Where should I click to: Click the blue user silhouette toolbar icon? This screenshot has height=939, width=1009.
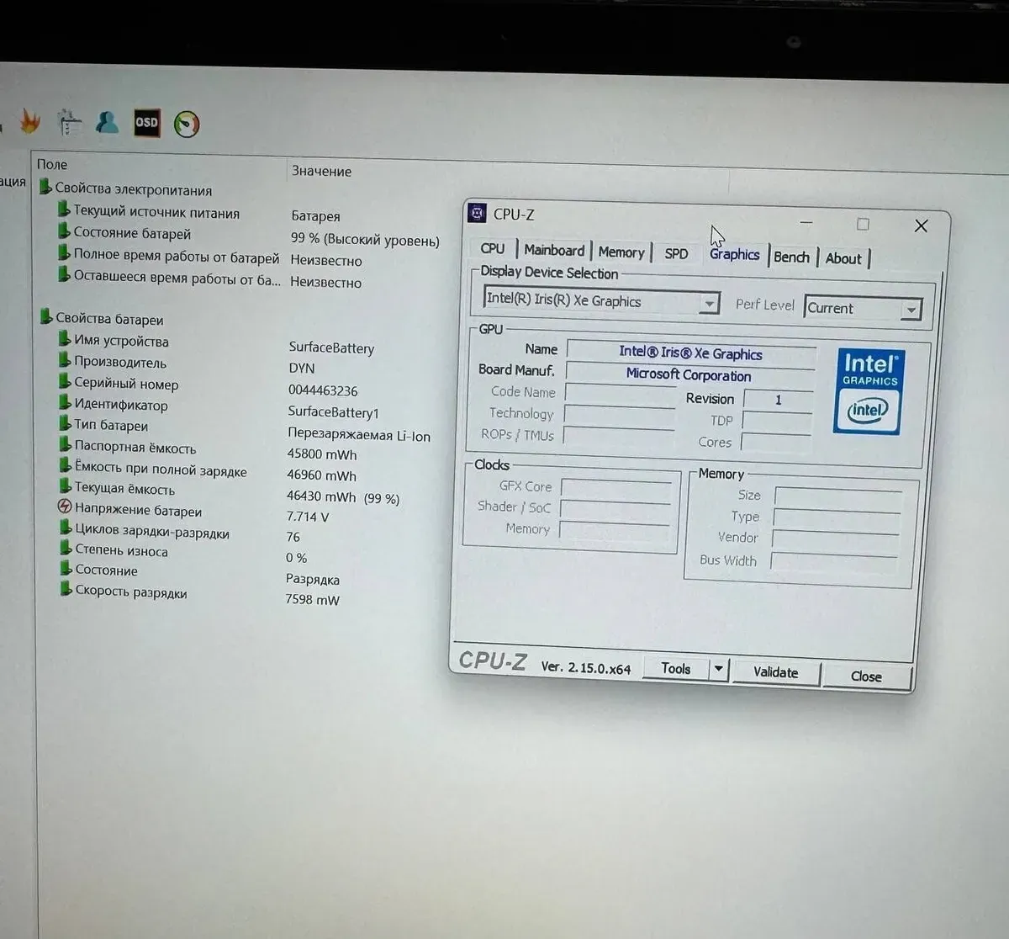[x=107, y=122]
